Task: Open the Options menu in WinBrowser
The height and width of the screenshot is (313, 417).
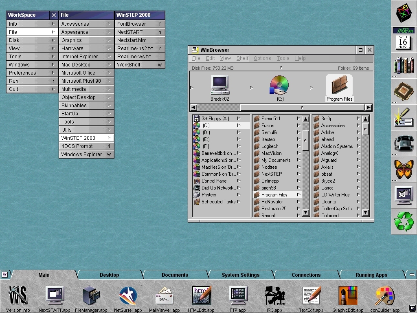Action: coord(262,58)
